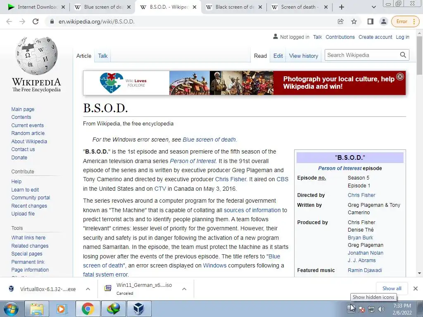423x317 pixels.
Task: Close the downloads bar
Action: [x=416, y=289]
